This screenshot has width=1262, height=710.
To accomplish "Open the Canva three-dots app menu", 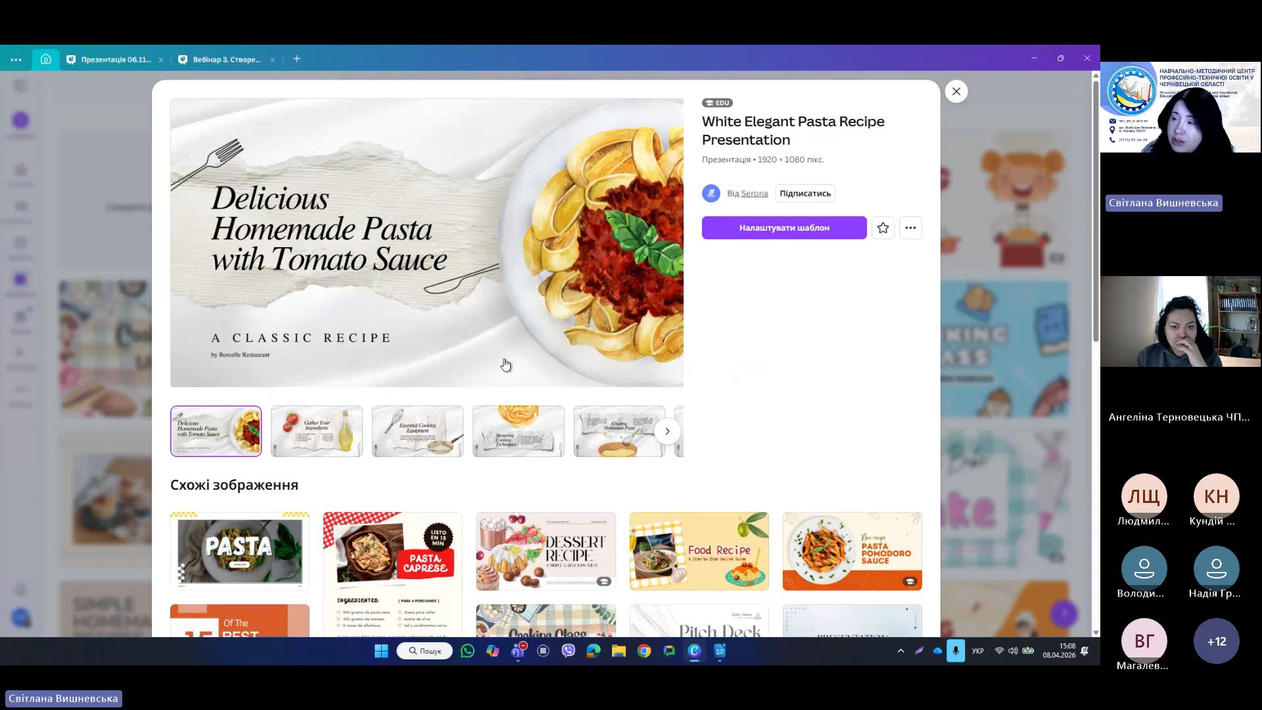I will pyautogui.click(x=16, y=59).
